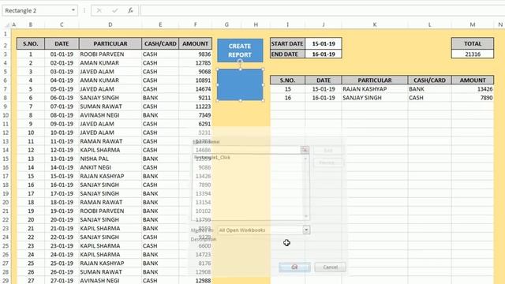Click the report amount cell 7890
505x284 pixels.
pos(473,98)
